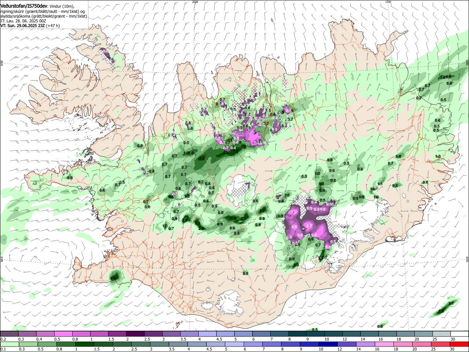The image size is (469, 352).
Task: Select the 'IT: Lau. 28. 06. 2025 00Z' line
Action: (23, 21)
